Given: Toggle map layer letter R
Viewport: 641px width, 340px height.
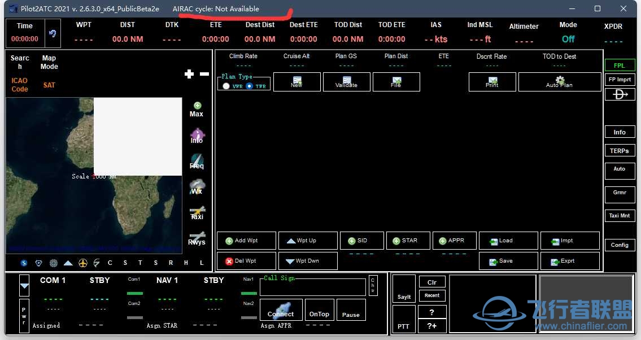Looking at the screenshot, I should 171,263.
